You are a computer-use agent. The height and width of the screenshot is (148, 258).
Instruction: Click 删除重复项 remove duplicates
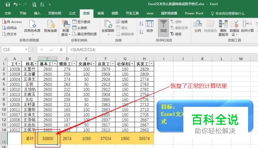[x=223, y=28]
